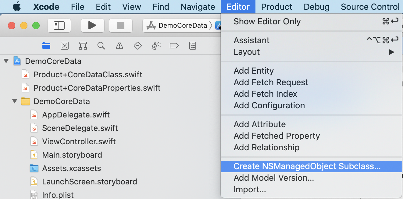The image size is (403, 199).
Task: Select LaunchScreen.storyboard file name
Action: (90, 182)
